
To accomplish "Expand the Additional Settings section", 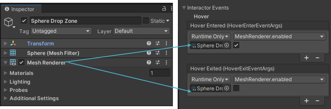I will (x=6, y=98).
